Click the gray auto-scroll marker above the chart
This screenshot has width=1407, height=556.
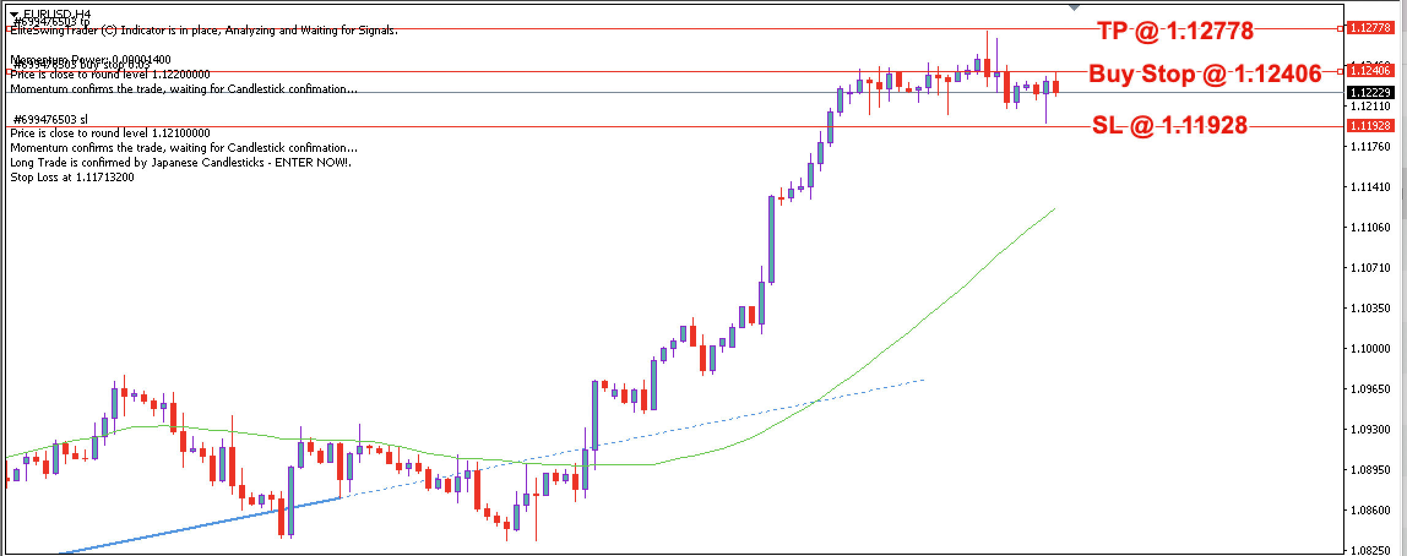[1074, 8]
